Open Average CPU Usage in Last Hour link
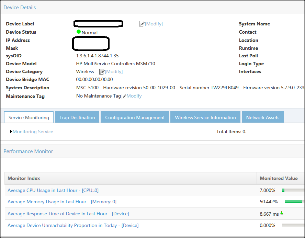 tap(53, 190)
